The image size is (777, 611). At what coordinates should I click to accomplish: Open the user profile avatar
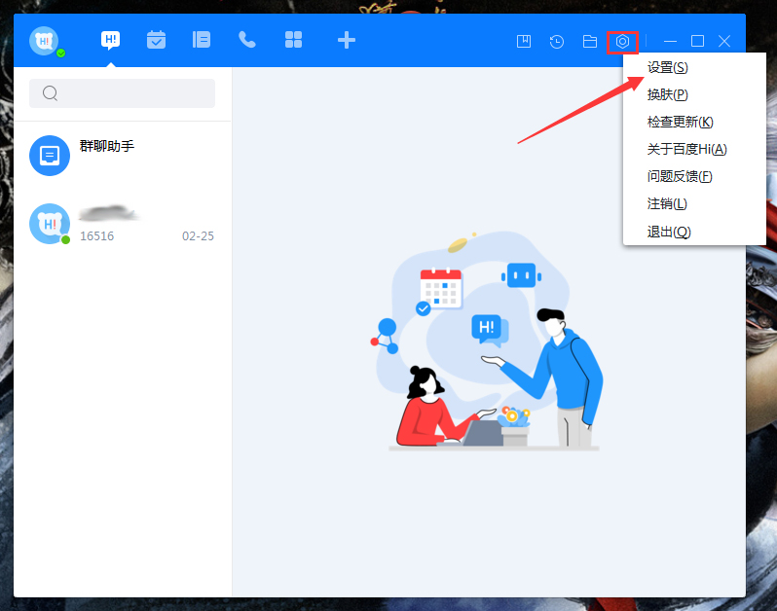(44, 41)
